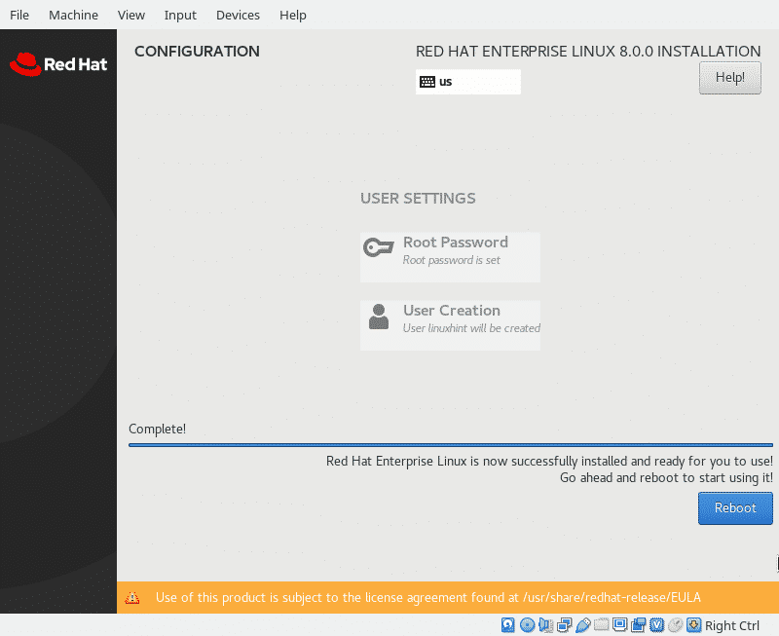779x636 pixels.
Task: Open the File menu
Action: tap(19, 15)
